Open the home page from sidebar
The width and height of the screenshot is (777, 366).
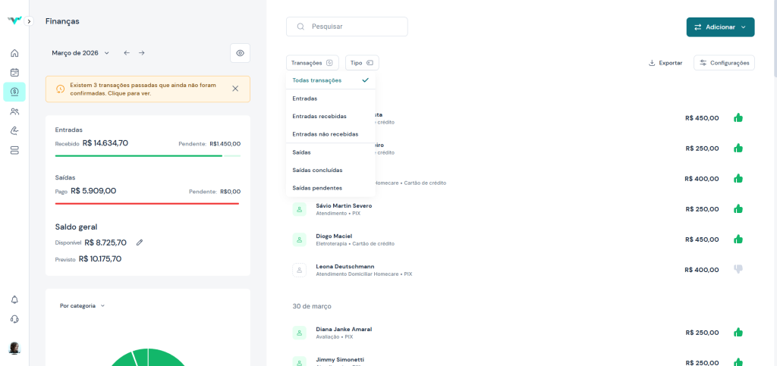pos(14,53)
